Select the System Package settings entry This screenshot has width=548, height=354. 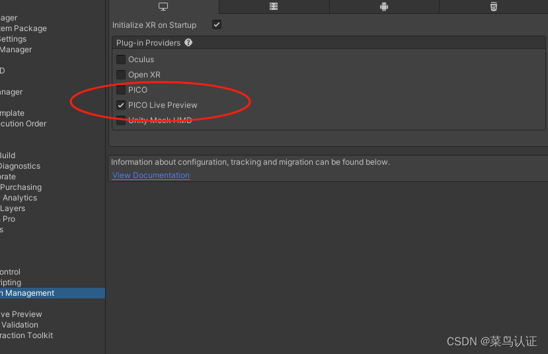pos(23,28)
